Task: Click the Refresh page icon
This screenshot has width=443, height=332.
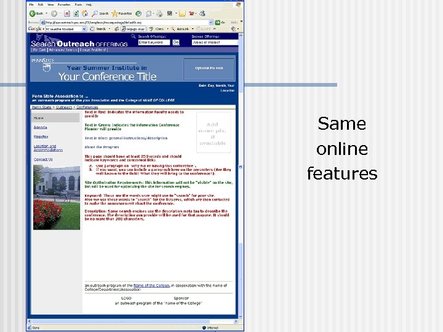Action: 76,14
